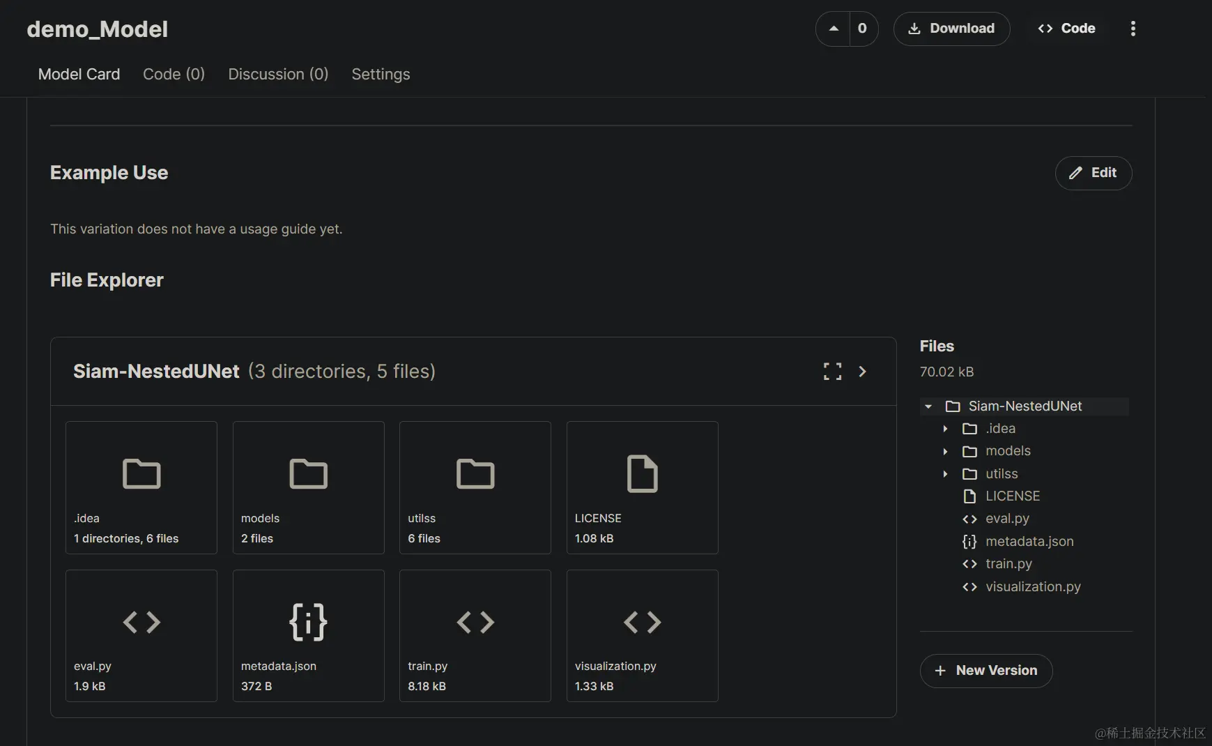The image size is (1212, 746).
Task: Open the .idea folder card
Action: [x=141, y=487]
